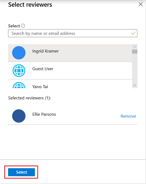Click Yang Tai's globe icon

coord(19,85)
